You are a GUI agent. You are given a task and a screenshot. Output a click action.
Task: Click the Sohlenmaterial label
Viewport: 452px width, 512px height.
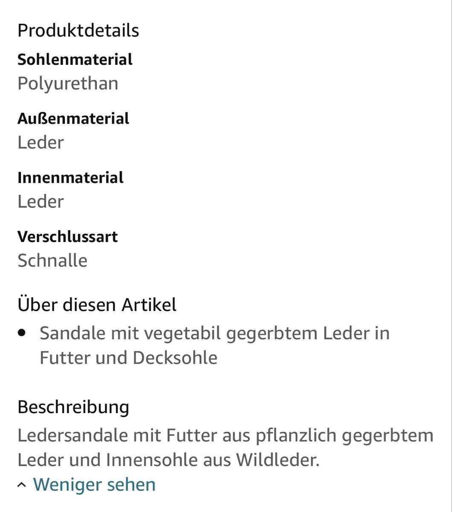(x=75, y=59)
